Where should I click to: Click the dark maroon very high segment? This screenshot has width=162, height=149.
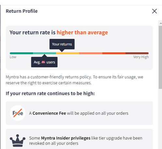[137, 53]
